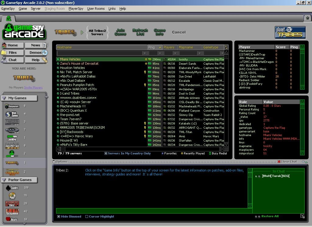Image resolution: width=312 pixels, height=227 pixels.
Task: Click the password key icon for Nix TWL Match Server
Action: pyautogui.click(x=145, y=72)
